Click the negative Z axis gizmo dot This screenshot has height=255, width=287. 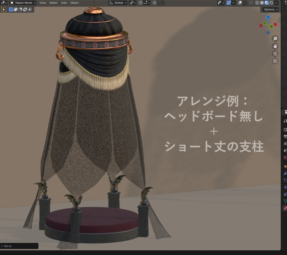point(268,33)
